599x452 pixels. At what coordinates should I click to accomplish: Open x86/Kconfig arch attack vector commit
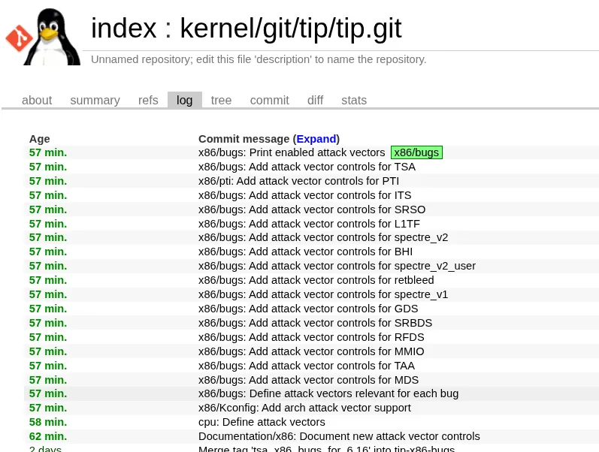tap(304, 408)
